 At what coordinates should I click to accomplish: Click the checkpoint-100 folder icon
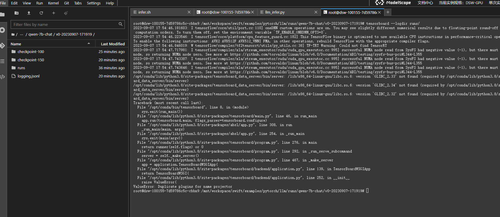point(13,52)
